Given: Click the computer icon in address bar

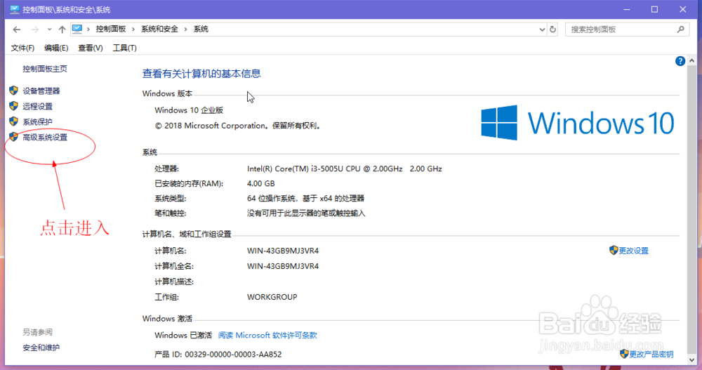Looking at the screenshot, I should 77,29.
